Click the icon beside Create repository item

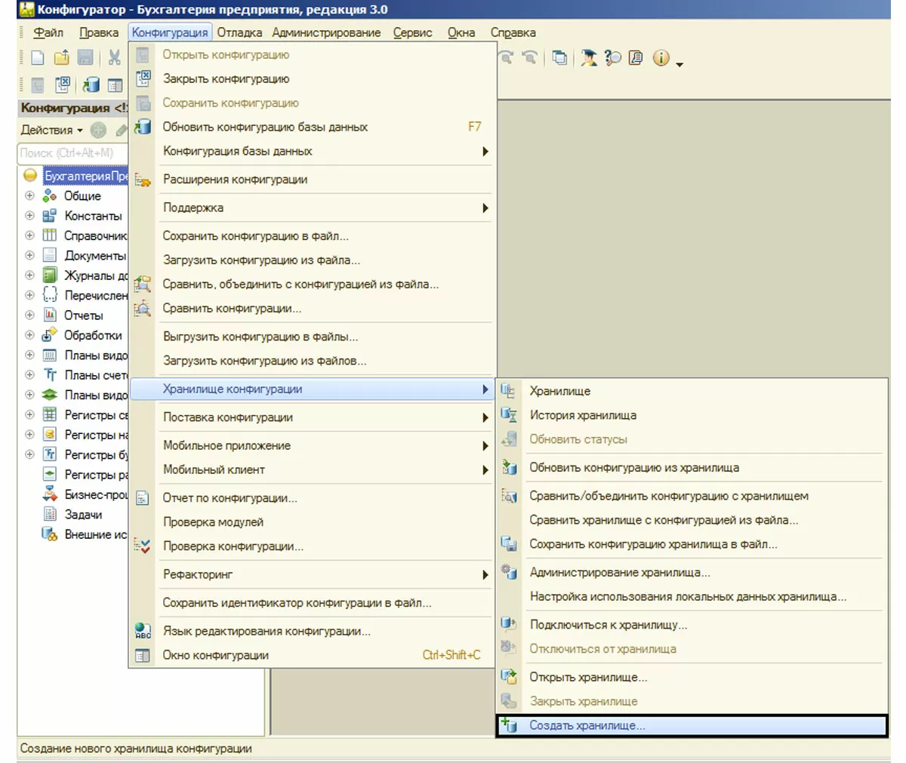509,726
